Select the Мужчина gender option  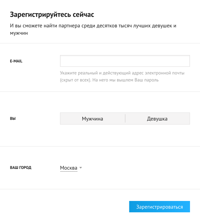point(92,119)
